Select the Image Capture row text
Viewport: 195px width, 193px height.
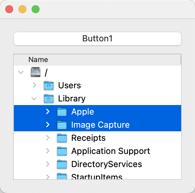tap(100, 125)
